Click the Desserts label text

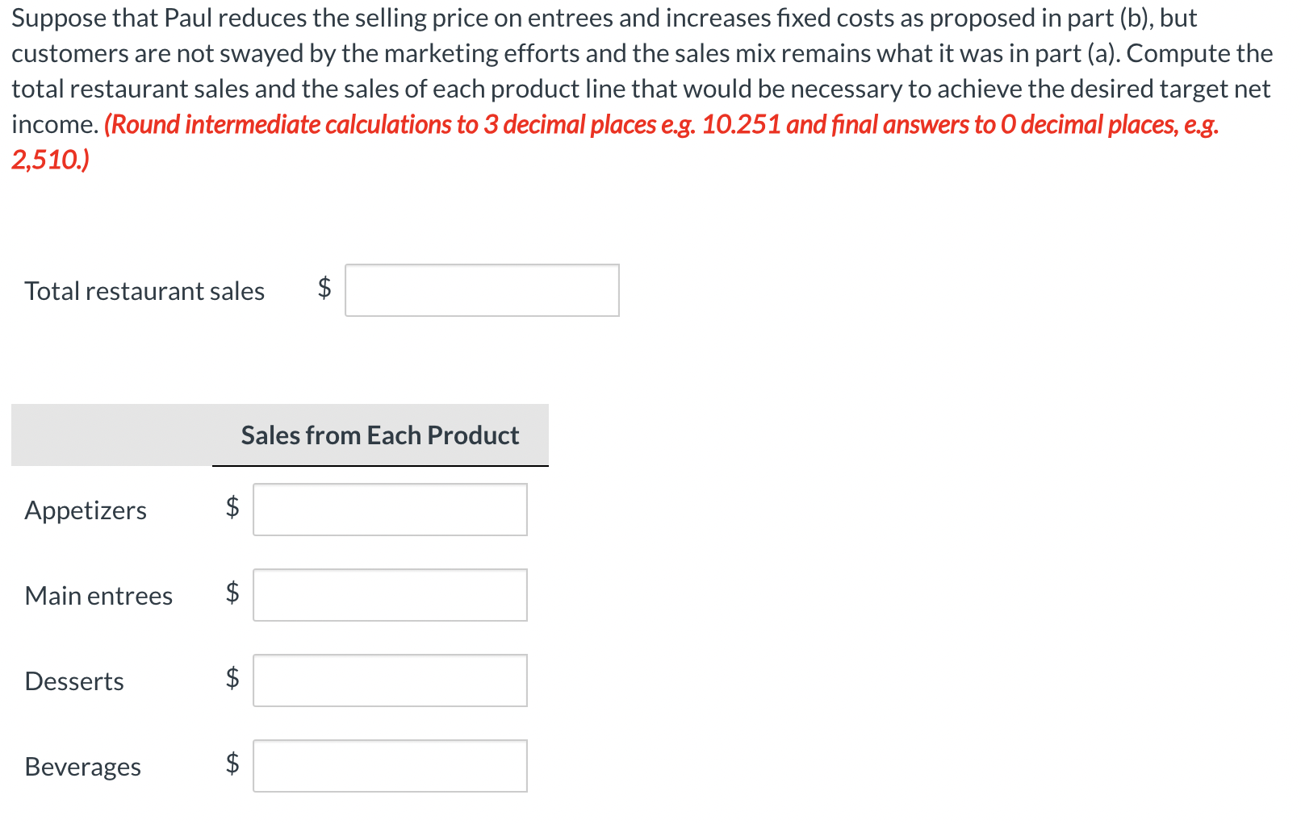(x=73, y=681)
